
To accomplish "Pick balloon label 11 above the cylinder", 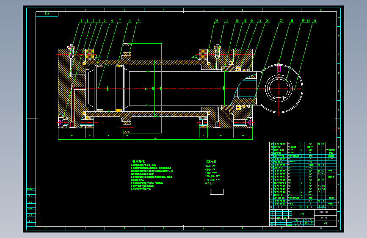I will point(226,21).
